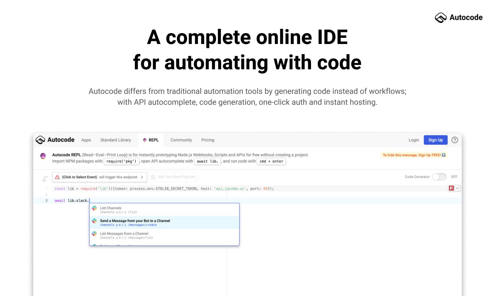Click the 'OFF' label next to Code Generator

pos(454,177)
